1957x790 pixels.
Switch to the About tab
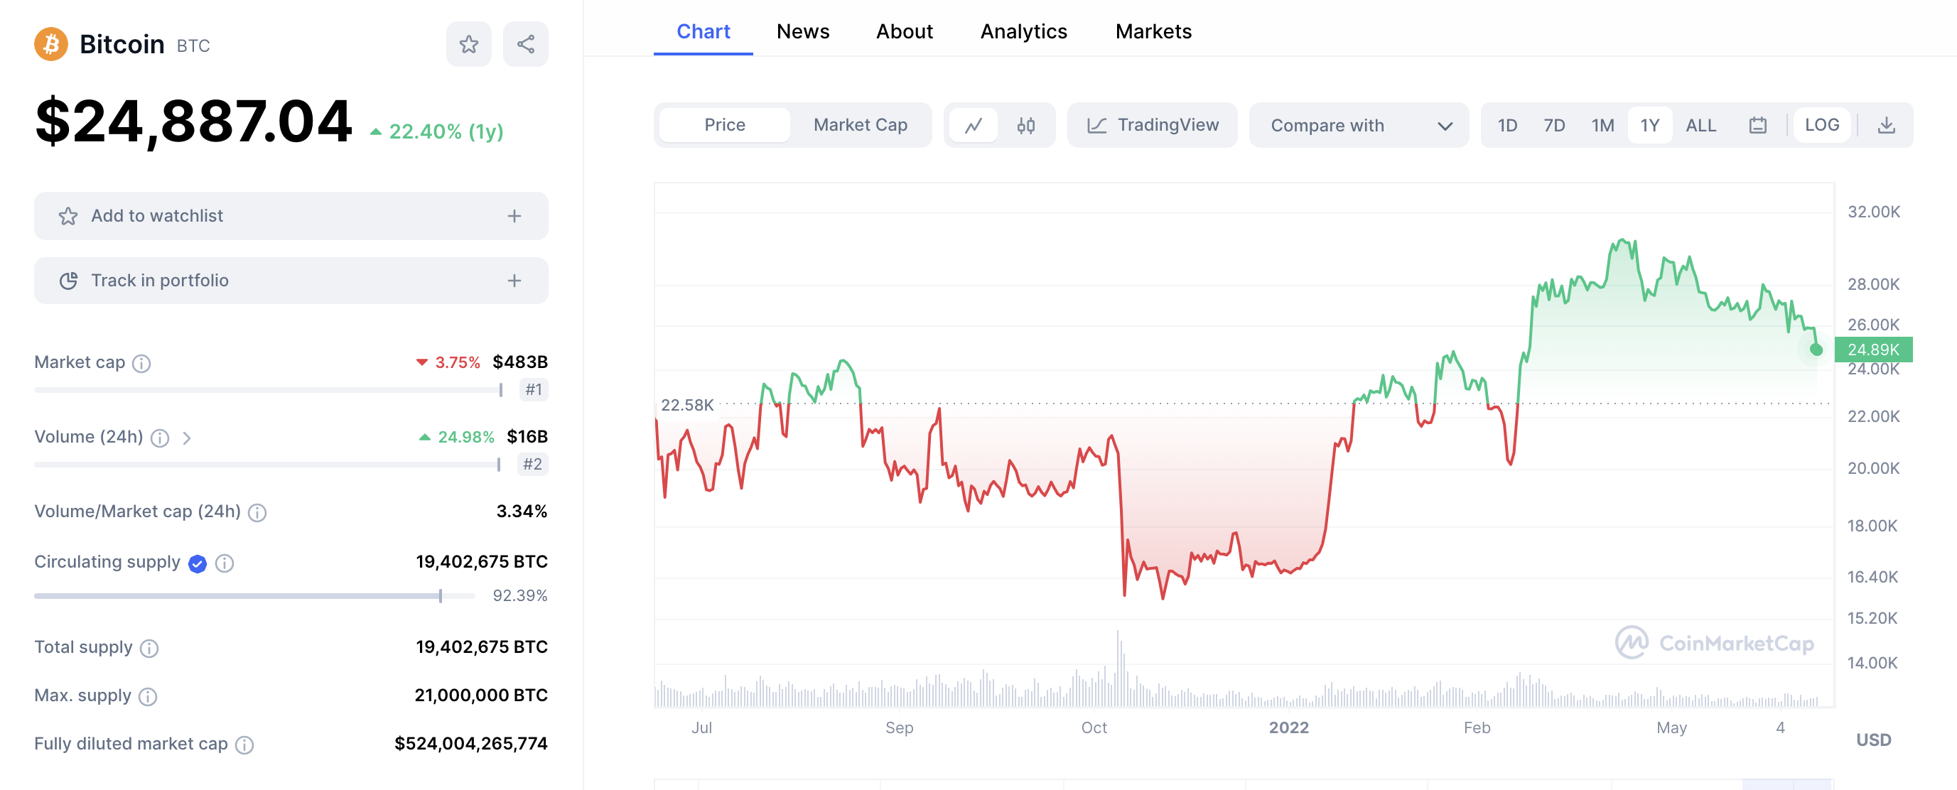[904, 31]
